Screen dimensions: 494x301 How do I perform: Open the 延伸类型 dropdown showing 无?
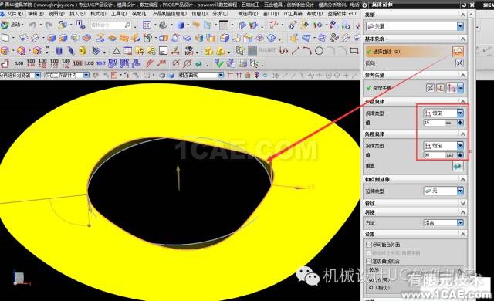click(444, 191)
